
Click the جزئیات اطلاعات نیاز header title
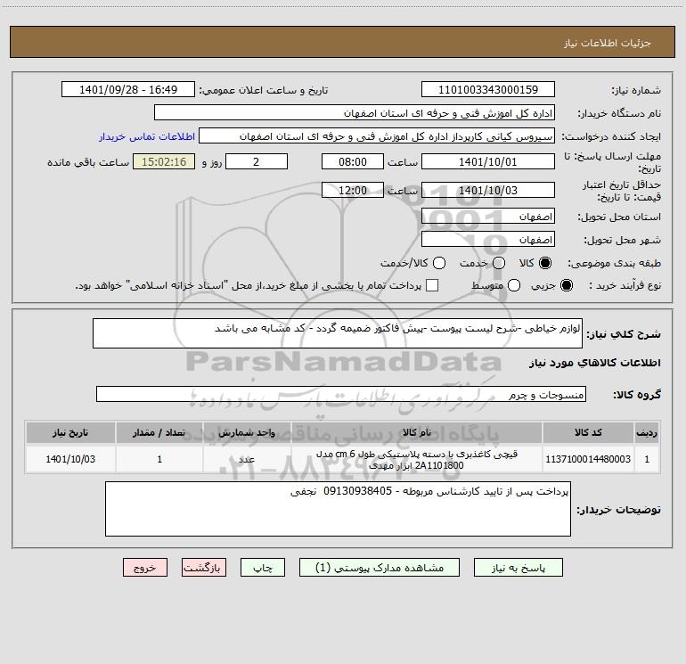coord(607,43)
